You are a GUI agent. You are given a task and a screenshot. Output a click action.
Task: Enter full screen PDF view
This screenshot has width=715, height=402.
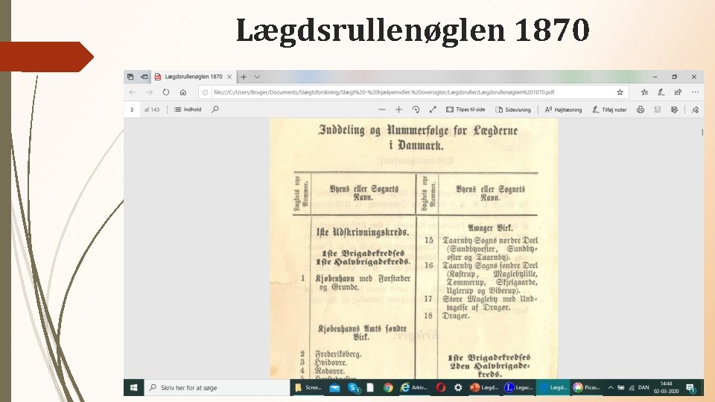coord(433,109)
